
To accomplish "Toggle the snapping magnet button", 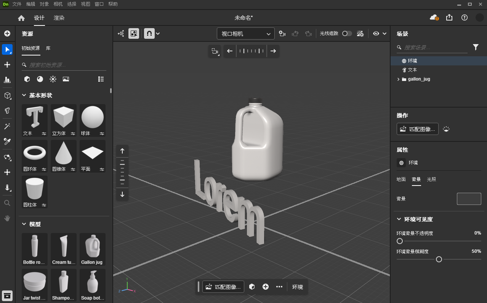I will (x=149, y=33).
